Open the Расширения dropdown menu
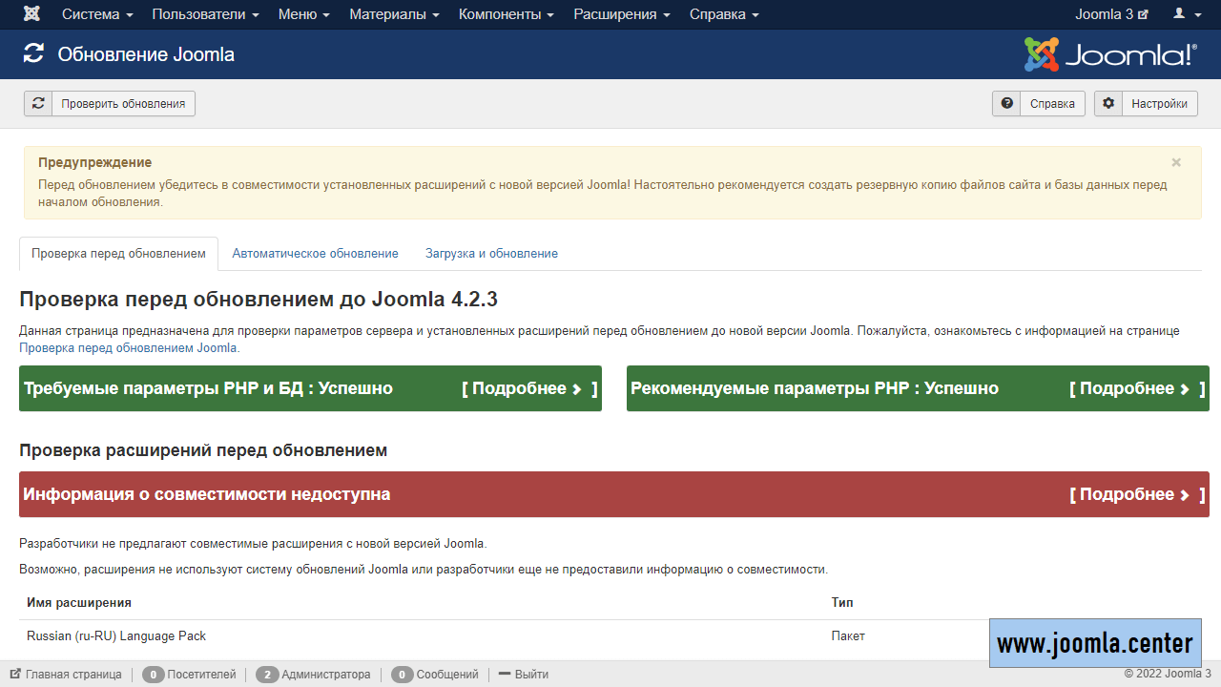Image resolution: width=1221 pixels, height=687 pixels. pyautogui.click(x=621, y=14)
